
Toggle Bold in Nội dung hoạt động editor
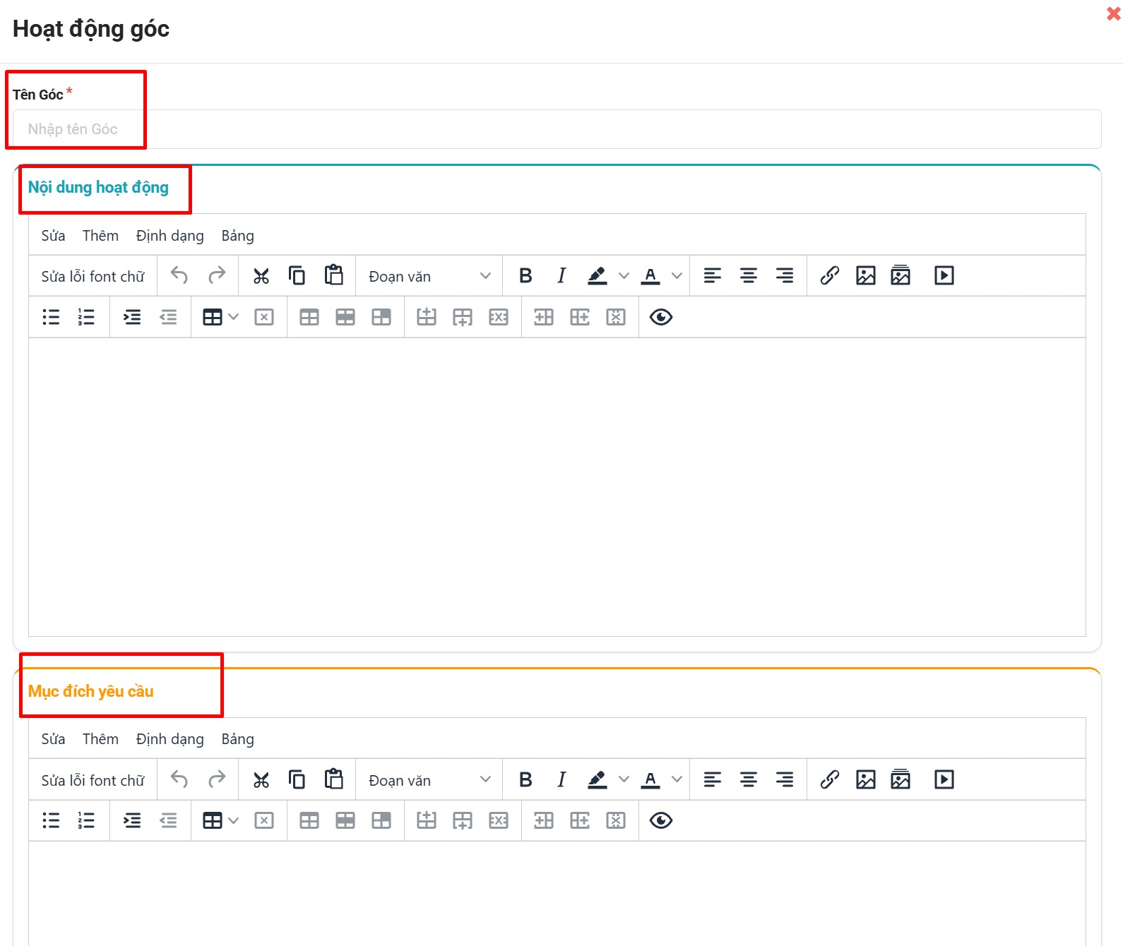click(525, 276)
